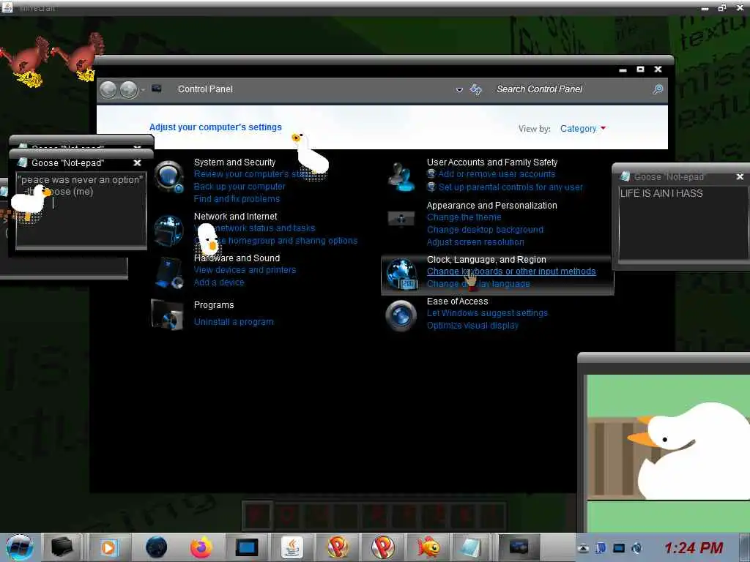Open the Clock, Language, and Region icon
This screenshot has width=750, height=562.
tap(402, 274)
